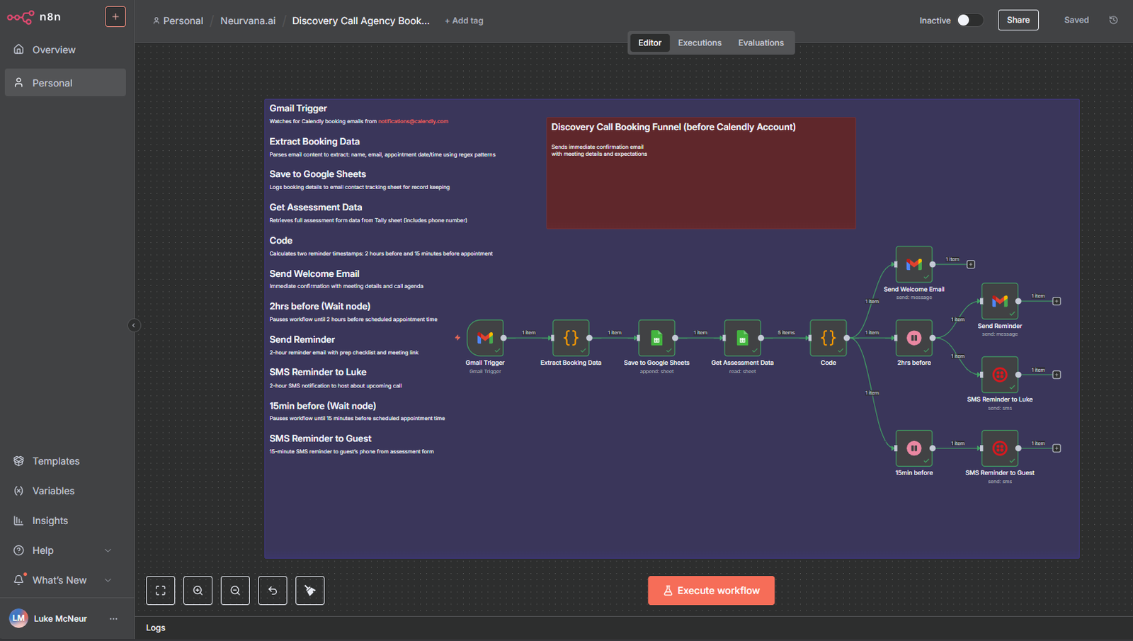Click the Gmail Trigger node icon
The image size is (1133, 641).
click(x=485, y=338)
